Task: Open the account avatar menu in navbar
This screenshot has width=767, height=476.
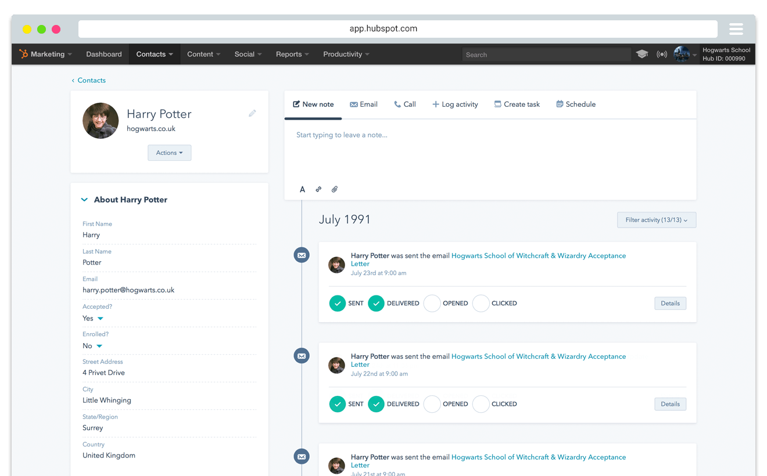Action: 684,54
